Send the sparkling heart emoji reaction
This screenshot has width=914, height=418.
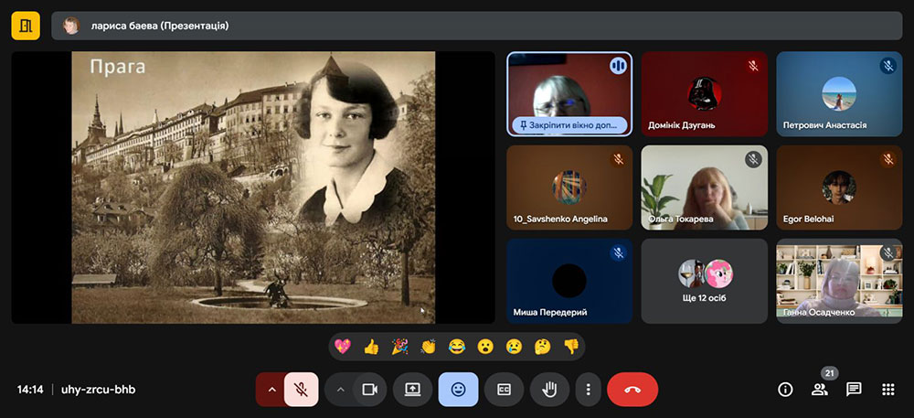[x=344, y=347]
